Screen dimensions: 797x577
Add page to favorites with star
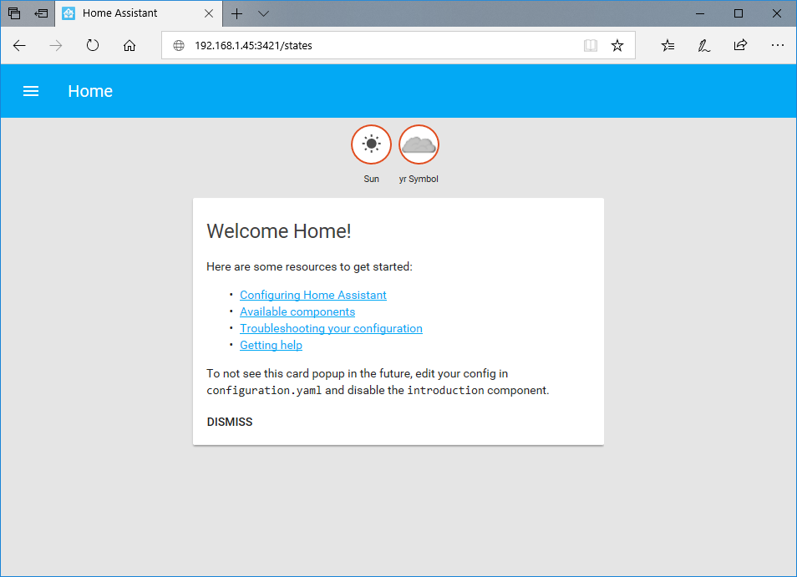[617, 46]
